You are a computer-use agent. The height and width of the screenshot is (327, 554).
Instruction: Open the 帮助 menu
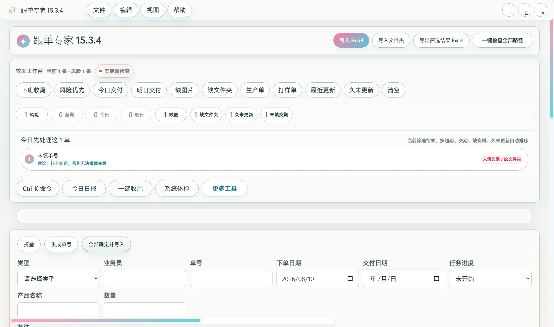click(x=180, y=10)
